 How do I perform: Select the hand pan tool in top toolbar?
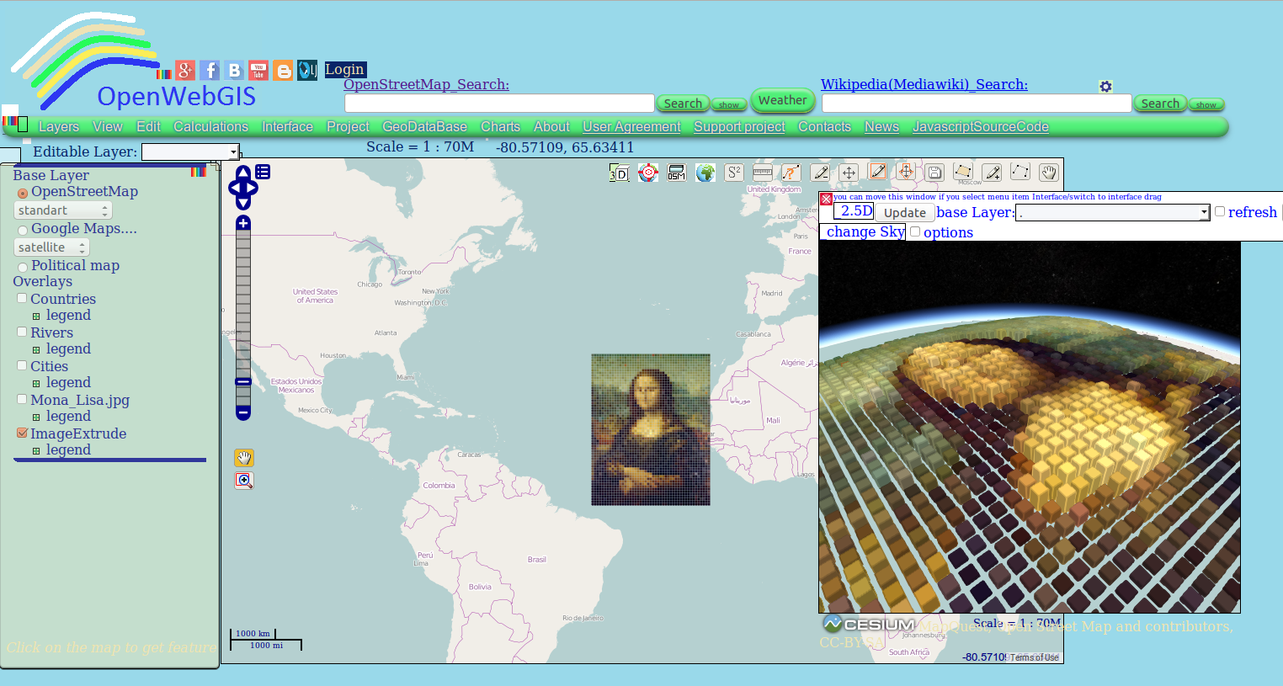point(1049,173)
